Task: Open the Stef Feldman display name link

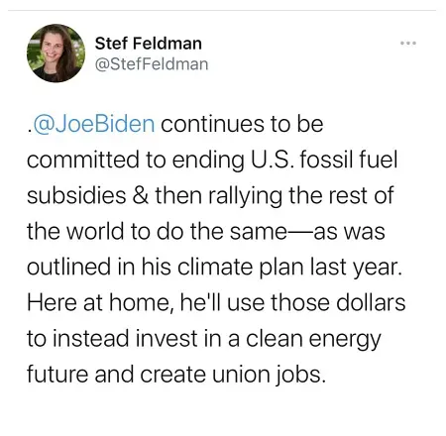Action: (x=149, y=44)
